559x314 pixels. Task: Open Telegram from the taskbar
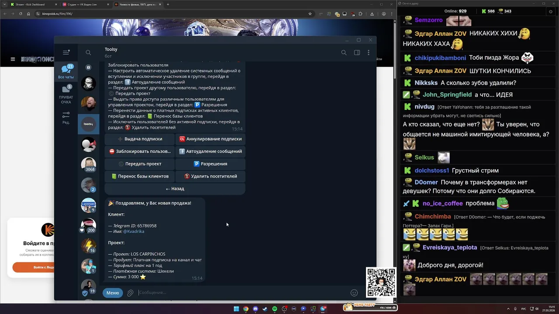point(323,309)
